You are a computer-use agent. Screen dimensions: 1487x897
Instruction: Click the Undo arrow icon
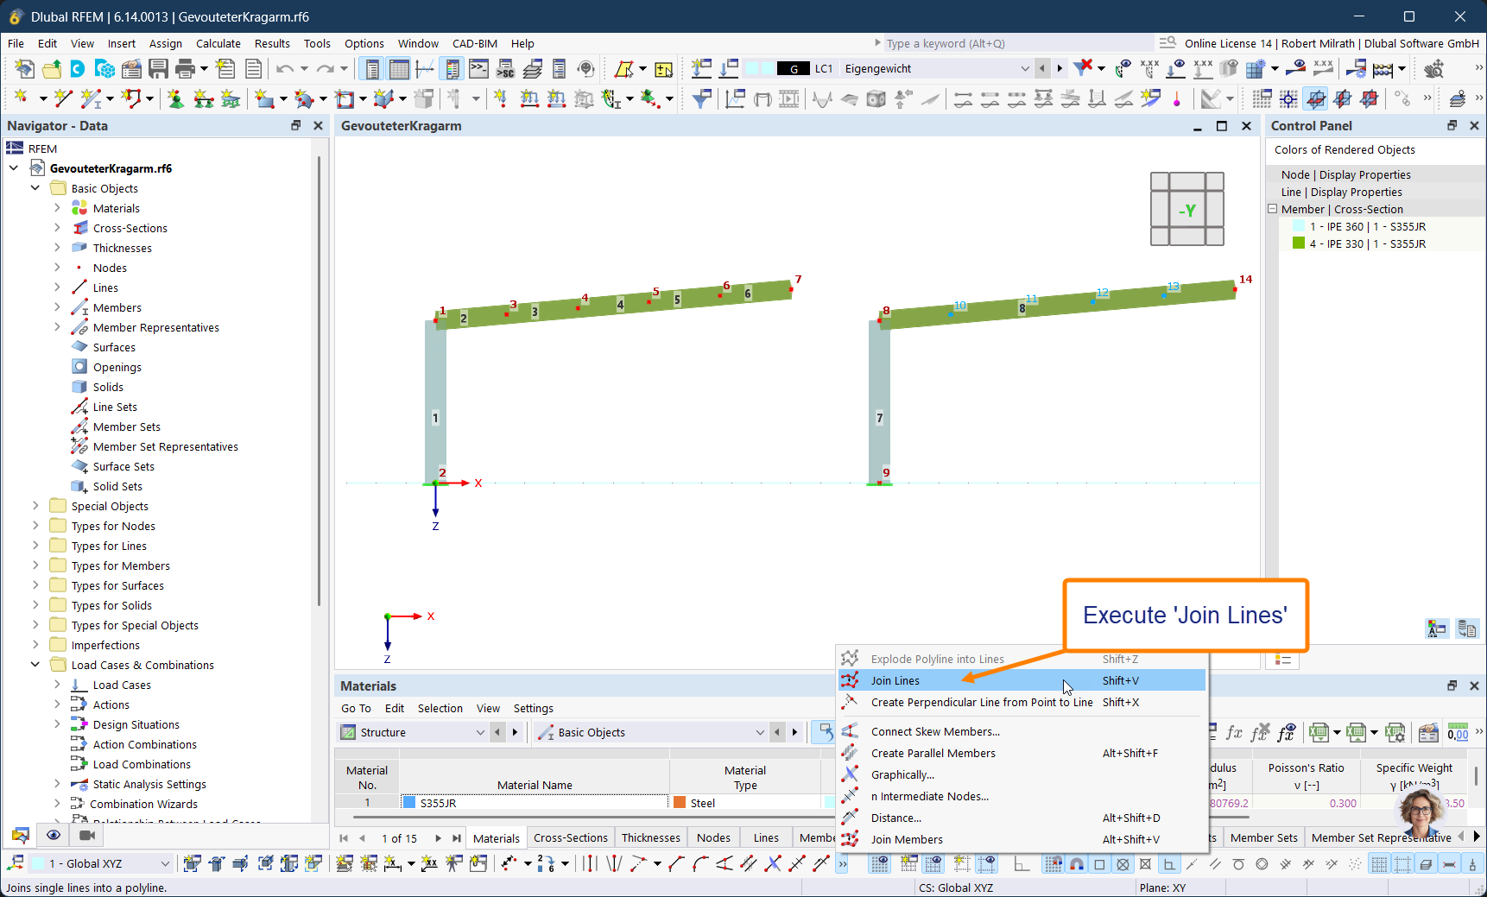(284, 69)
